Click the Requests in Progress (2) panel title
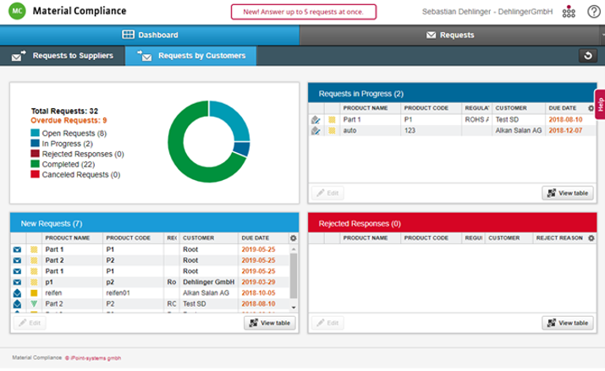605x371 pixels. point(360,94)
